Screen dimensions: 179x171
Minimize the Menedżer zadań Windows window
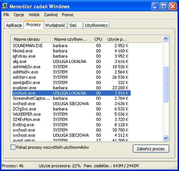pyautogui.click(x=155, y=6)
